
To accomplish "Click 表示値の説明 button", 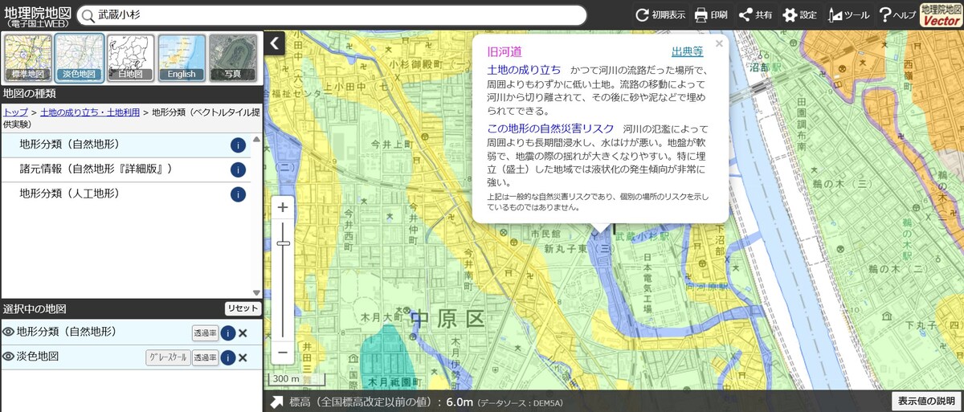I will (x=926, y=401).
